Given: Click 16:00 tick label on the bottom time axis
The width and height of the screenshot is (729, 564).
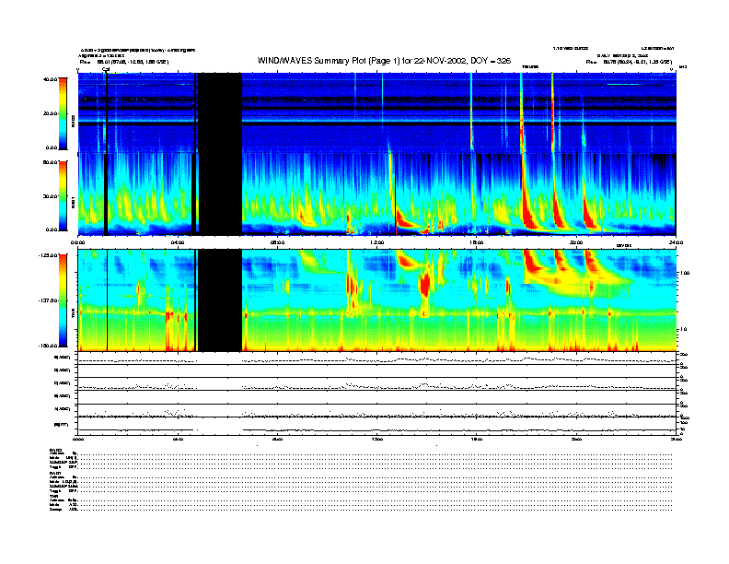Looking at the screenshot, I should pos(477,439).
